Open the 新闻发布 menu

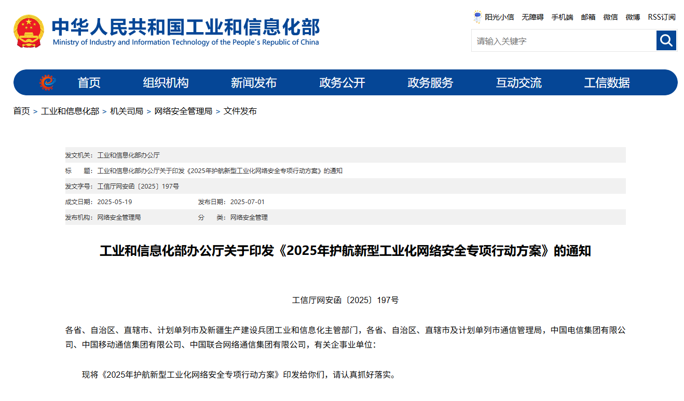tap(254, 82)
